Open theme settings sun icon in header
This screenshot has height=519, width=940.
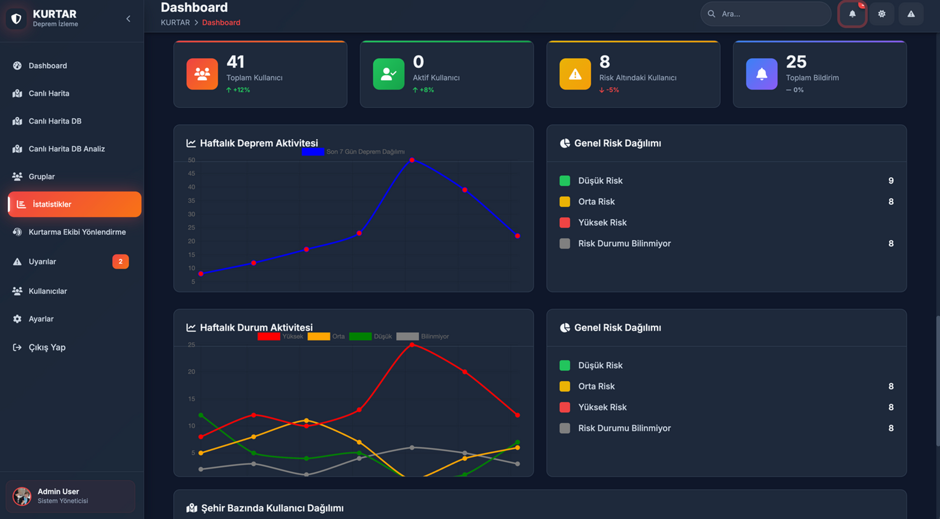881,14
